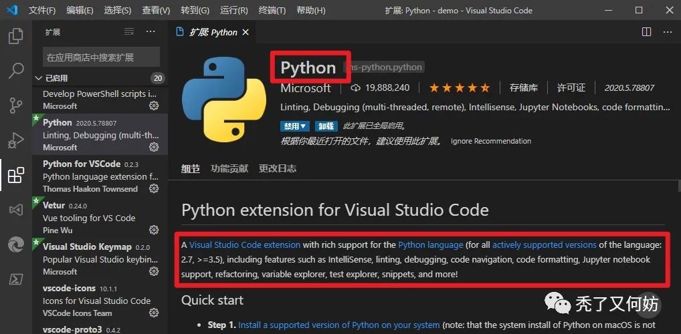The height and width of the screenshot is (334, 681).
Task: Open the 查看(V) menu
Action: tap(155, 10)
